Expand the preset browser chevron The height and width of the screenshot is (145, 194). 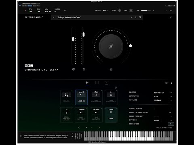[x=53, y=17]
